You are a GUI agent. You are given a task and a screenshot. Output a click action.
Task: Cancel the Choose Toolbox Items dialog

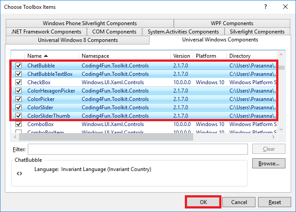tap(239, 202)
